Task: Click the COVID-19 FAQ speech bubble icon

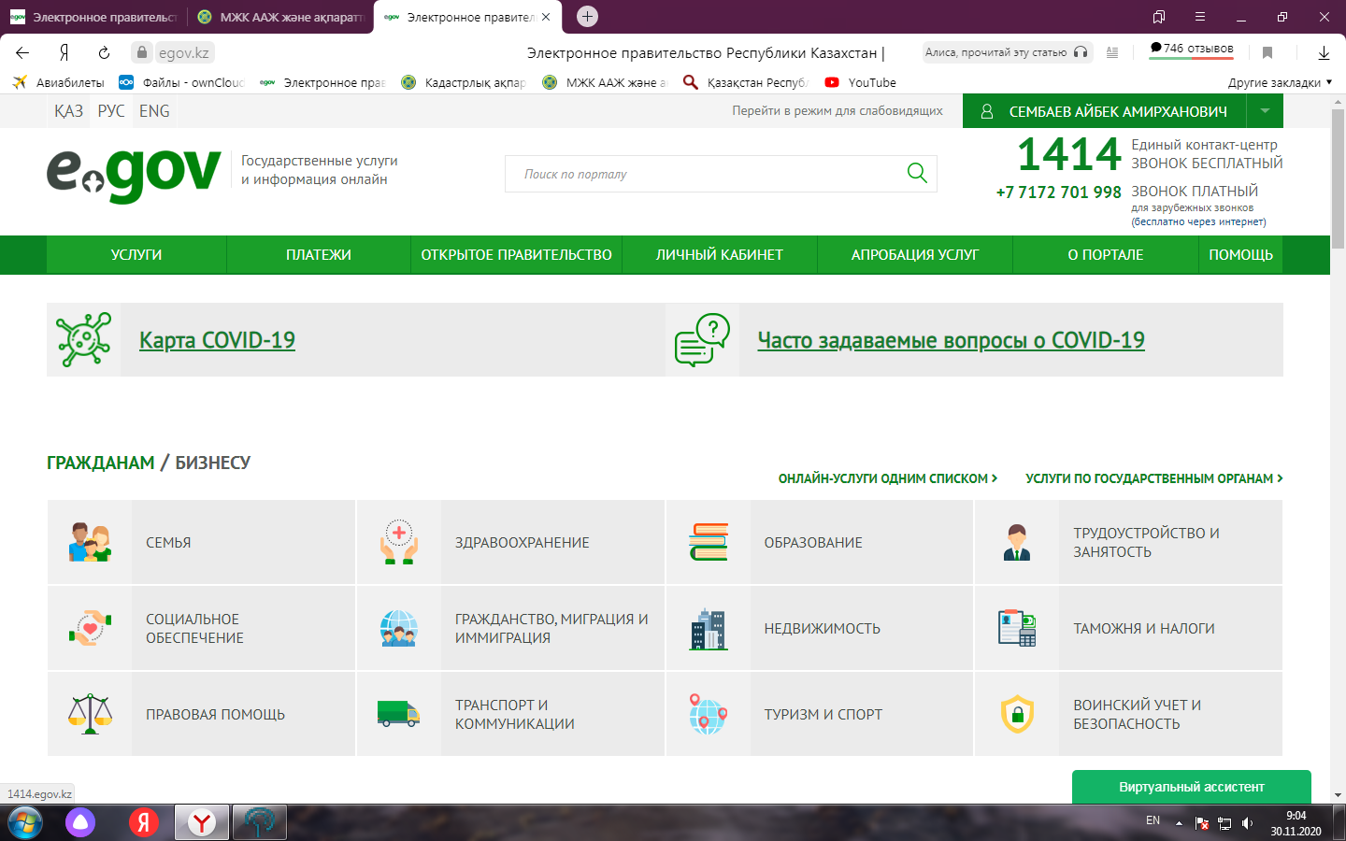Action: point(702,339)
